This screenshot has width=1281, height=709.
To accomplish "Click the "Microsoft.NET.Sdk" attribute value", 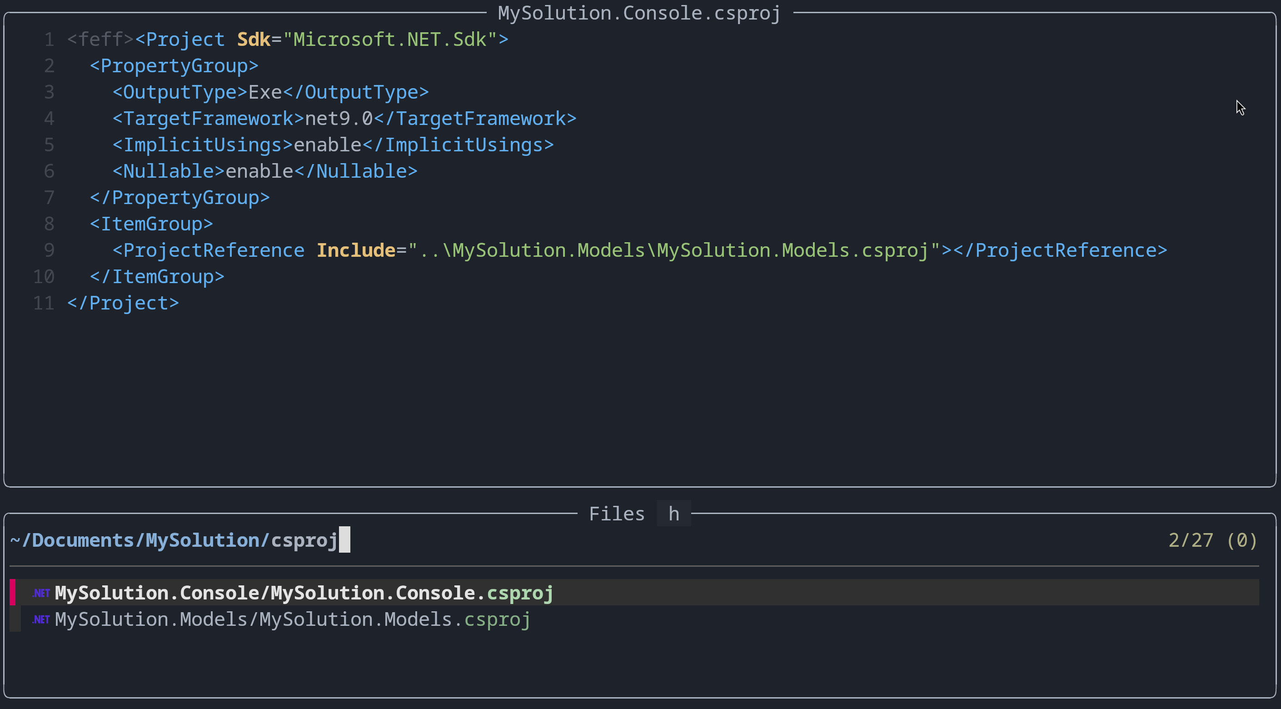I will pyautogui.click(x=390, y=39).
